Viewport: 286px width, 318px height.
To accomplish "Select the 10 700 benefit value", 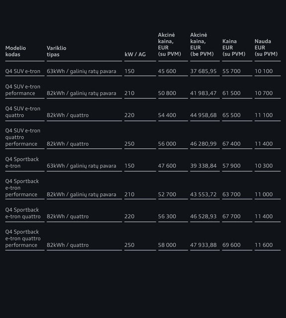I will coord(264,93).
